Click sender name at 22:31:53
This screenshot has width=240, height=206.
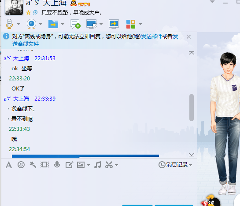(x=16, y=58)
